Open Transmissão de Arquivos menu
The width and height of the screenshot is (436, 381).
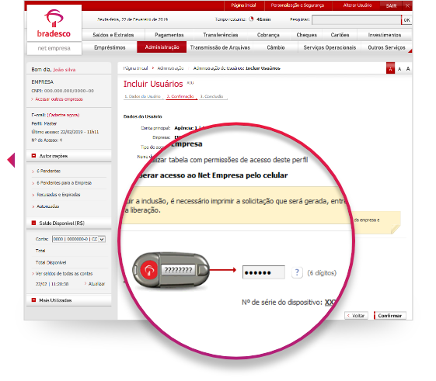pos(220,47)
